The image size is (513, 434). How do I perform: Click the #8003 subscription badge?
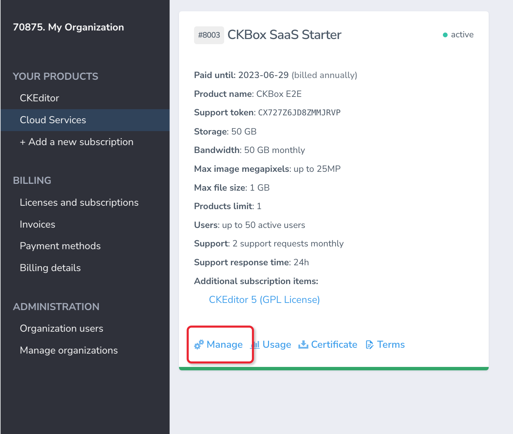click(209, 35)
